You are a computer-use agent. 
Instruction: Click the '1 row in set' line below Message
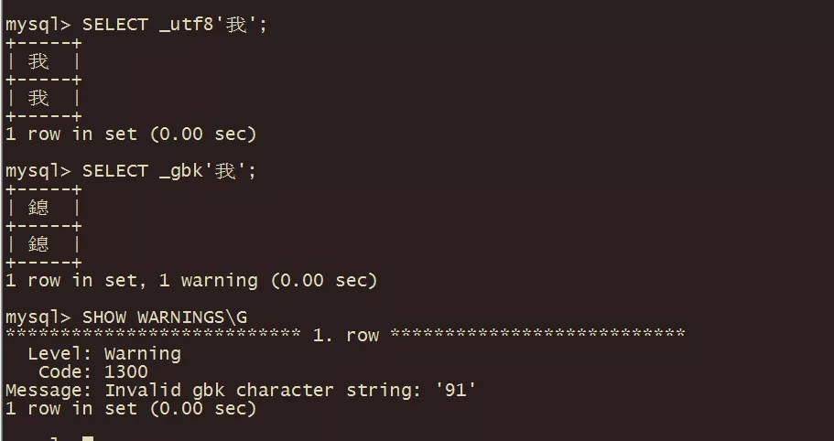(131, 408)
